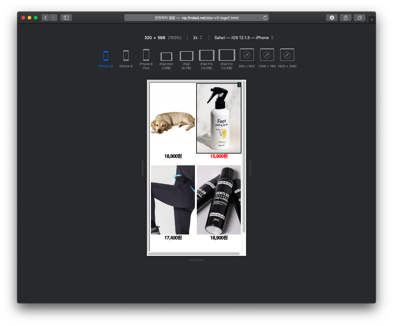This screenshot has width=393, height=326.
Task: Click the Safari back button
Action: pos(46,18)
